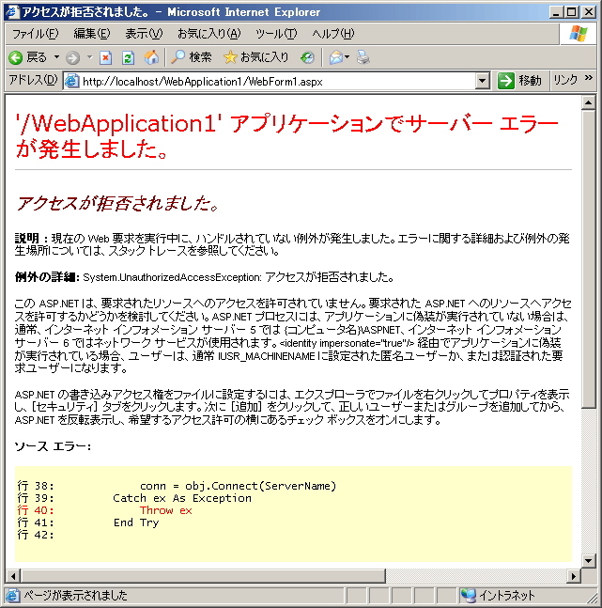Open the ツール(T) menu

[x=276, y=34]
